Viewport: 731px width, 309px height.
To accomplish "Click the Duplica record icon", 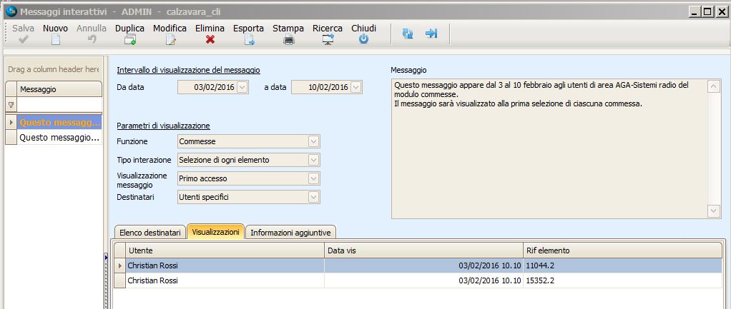I will pos(129,40).
